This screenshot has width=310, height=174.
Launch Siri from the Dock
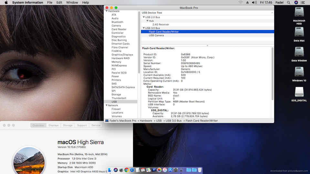click(x=116, y=170)
